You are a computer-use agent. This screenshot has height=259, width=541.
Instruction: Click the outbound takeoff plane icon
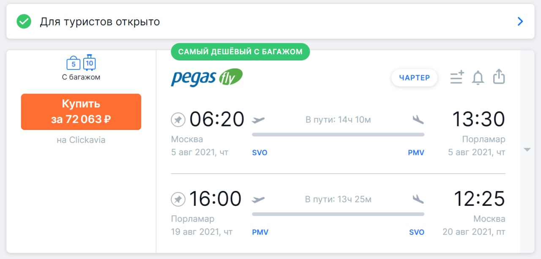click(258, 120)
